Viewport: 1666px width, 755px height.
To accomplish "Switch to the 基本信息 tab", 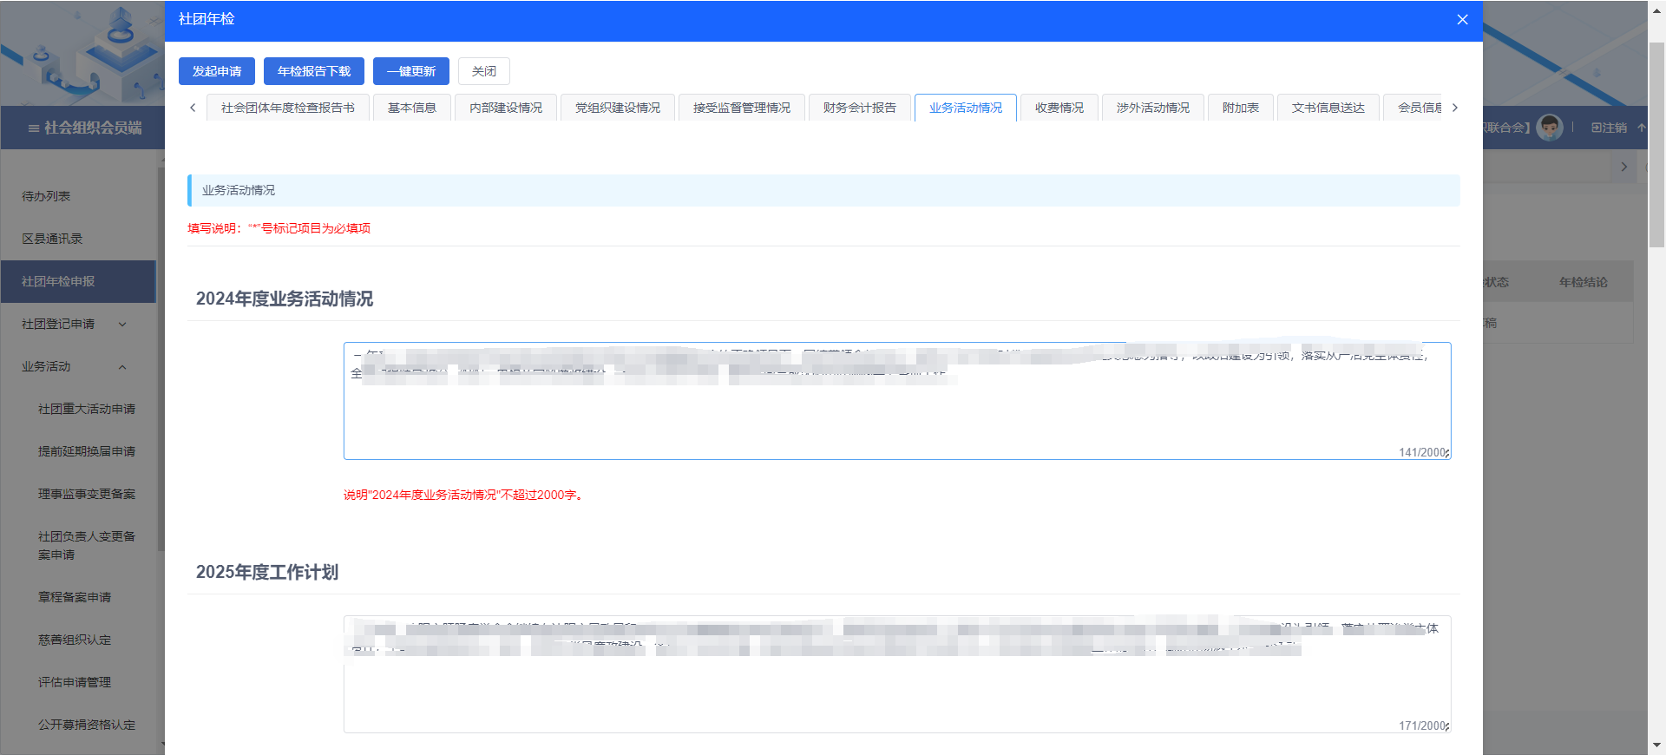I will (x=412, y=108).
